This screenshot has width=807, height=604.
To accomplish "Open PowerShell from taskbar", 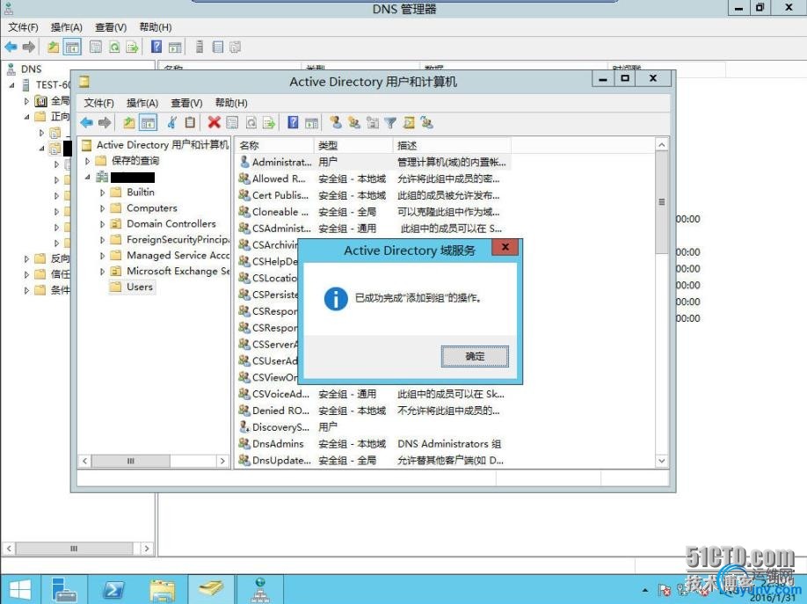I will pyautogui.click(x=113, y=590).
